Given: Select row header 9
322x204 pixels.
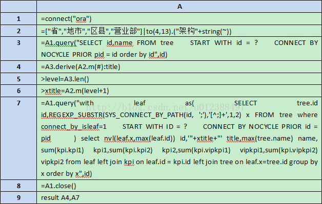Looking at the screenshot, I should (18, 198).
